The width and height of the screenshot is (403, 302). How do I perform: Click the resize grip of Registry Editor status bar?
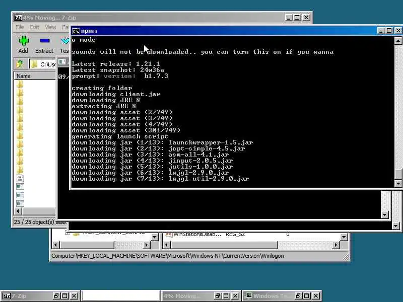(346, 257)
